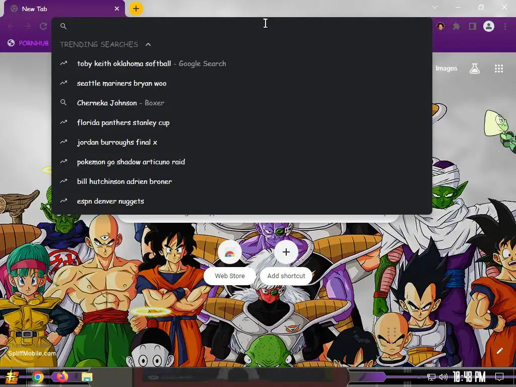Open the Extensions puzzle icon

coord(456,26)
